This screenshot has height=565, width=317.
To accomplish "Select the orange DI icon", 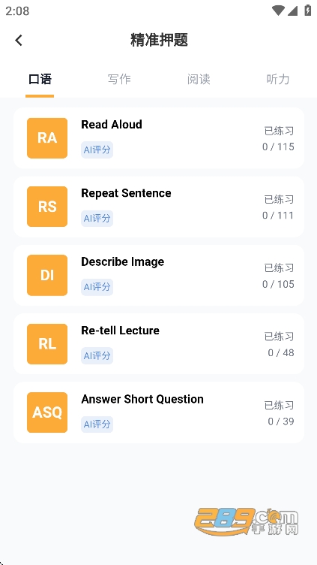I will pyautogui.click(x=47, y=275).
